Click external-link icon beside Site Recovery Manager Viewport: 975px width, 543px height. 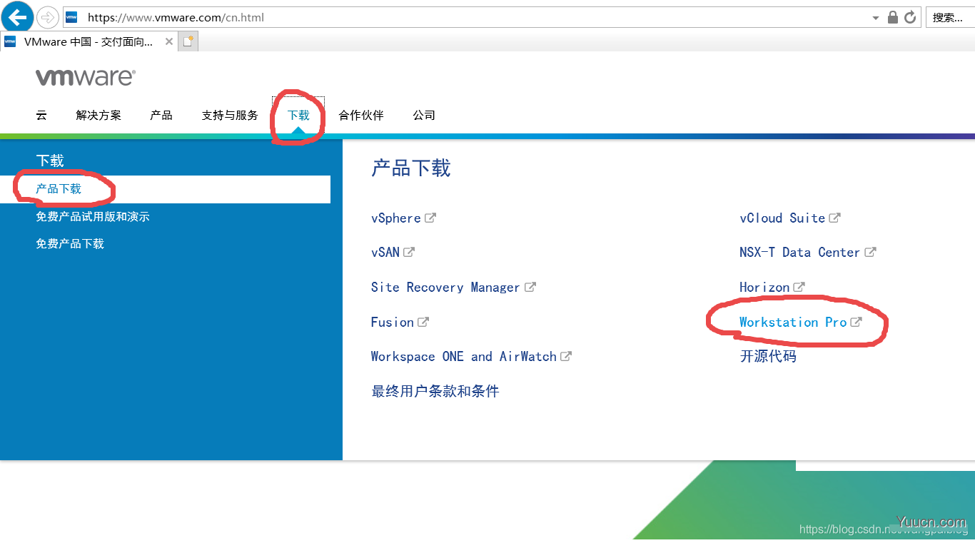[530, 287]
